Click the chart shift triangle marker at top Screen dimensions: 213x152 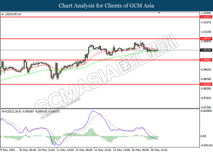159,13
